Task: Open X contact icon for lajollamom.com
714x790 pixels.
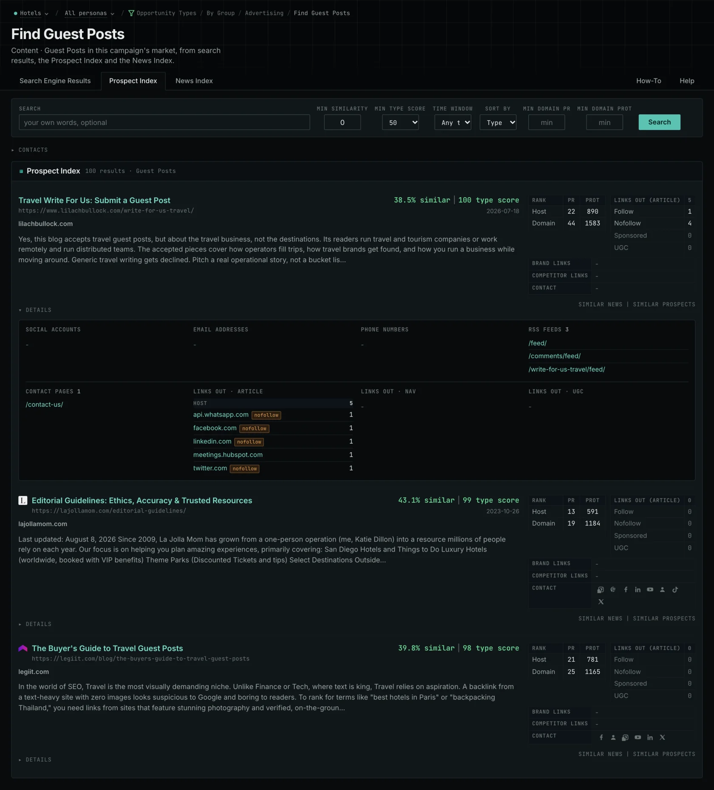Action: [601, 602]
